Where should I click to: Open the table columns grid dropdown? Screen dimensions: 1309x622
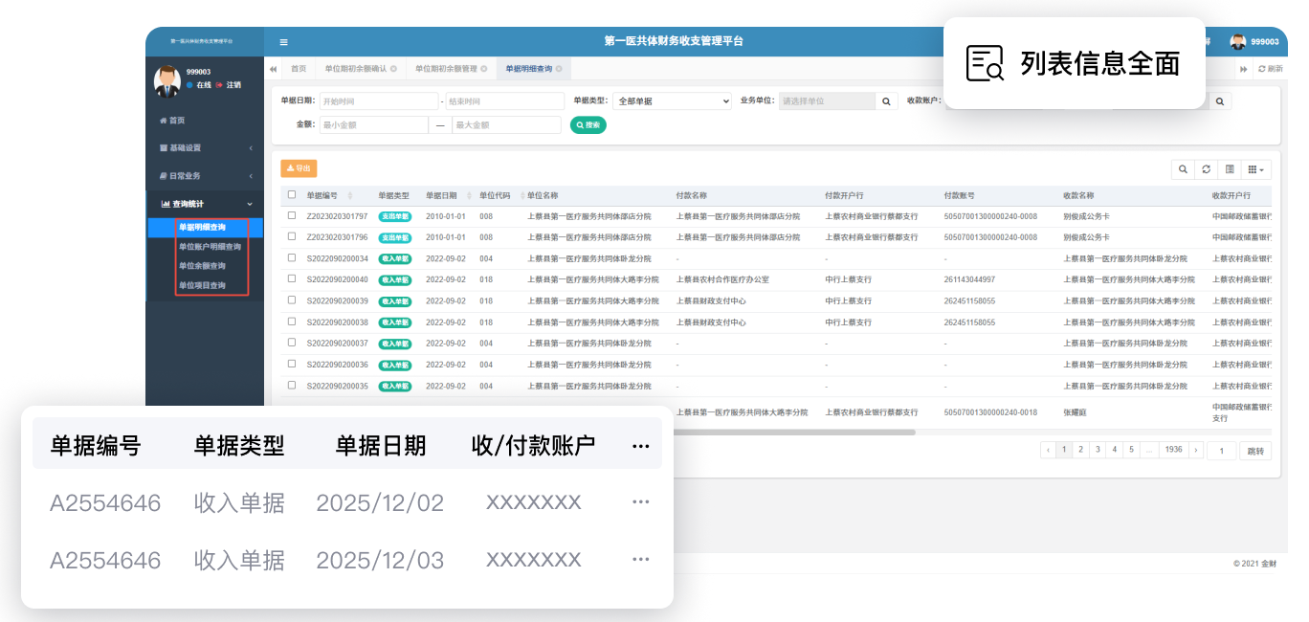[x=1256, y=169]
